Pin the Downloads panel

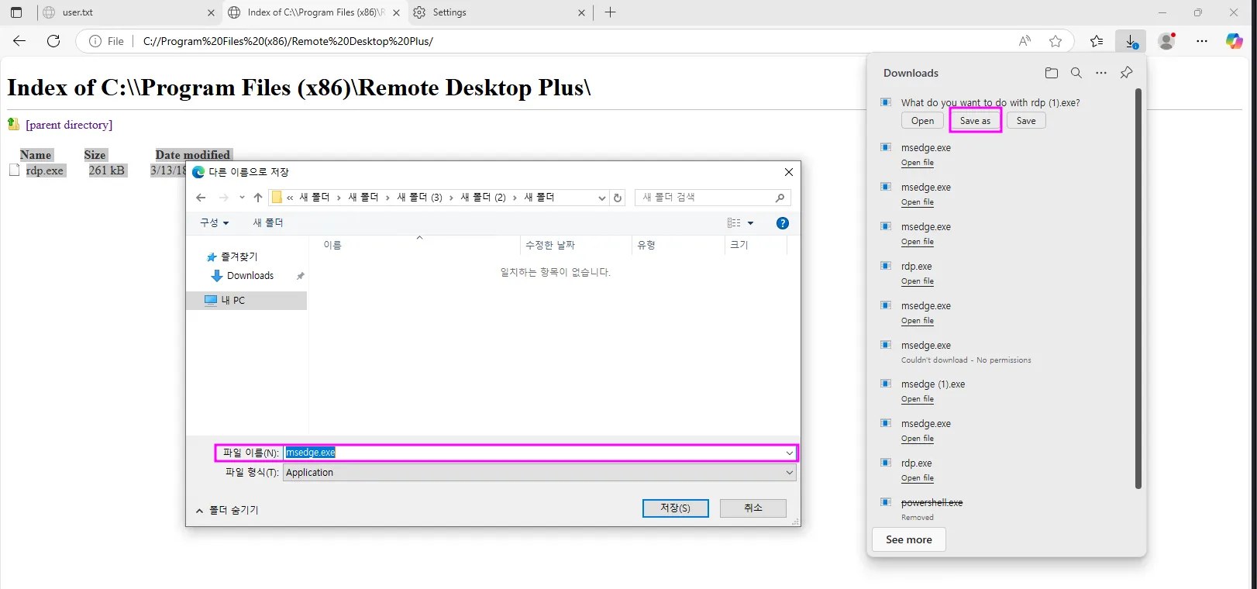1126,73
